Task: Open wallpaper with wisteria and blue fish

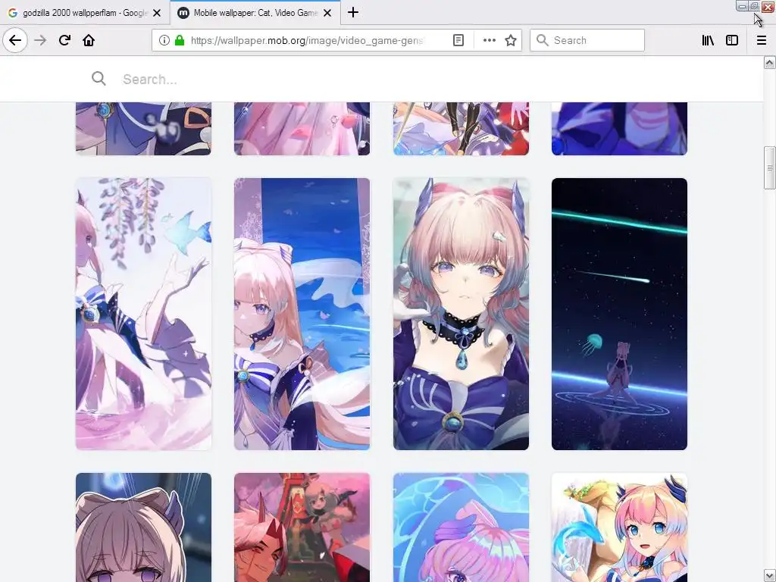Action: 143,314
